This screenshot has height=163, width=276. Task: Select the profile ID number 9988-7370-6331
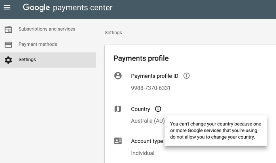pyautogui.click(x=151, y=88)
